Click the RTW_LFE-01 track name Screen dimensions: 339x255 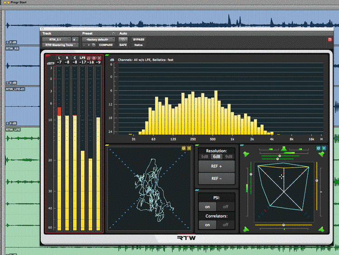pos(16,89)
